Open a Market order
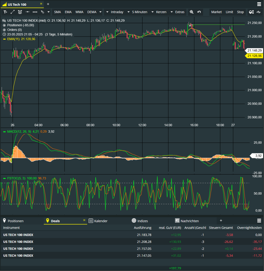This screenshot has height=271, width=264. 216,12
